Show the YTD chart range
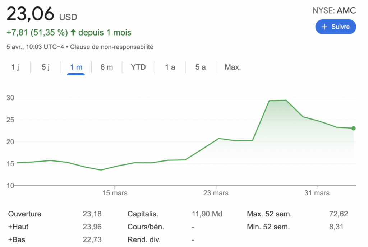 [138, 67]
